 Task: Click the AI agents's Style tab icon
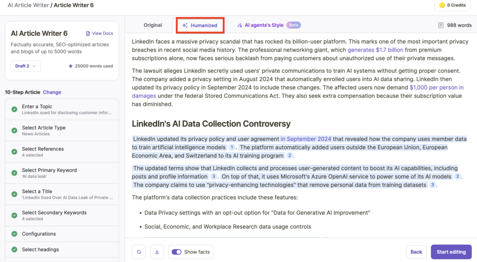click(240, 25)
